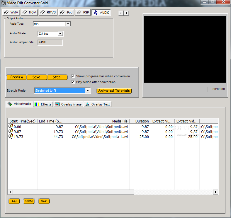Click the Stop button
231x218 pixels.
click(57, 77)
